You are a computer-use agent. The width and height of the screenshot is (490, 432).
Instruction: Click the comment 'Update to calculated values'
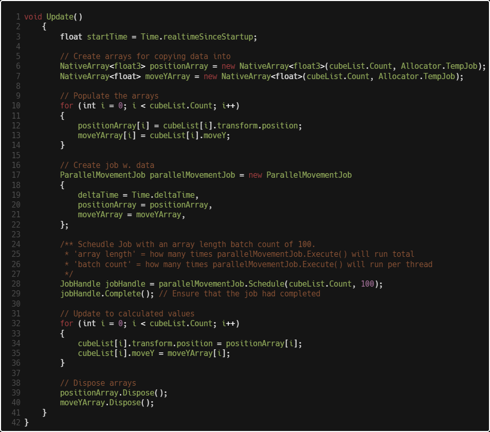pyautogui.click(x=127, y=314)
